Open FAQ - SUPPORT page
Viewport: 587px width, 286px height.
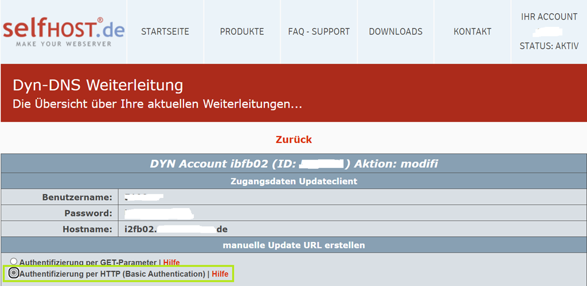(319, 31)
